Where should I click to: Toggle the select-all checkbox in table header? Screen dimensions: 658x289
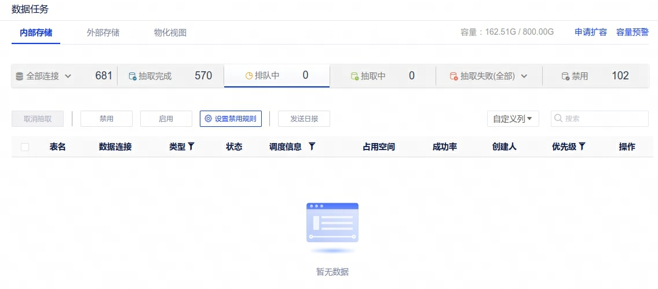tap(25, 147)
